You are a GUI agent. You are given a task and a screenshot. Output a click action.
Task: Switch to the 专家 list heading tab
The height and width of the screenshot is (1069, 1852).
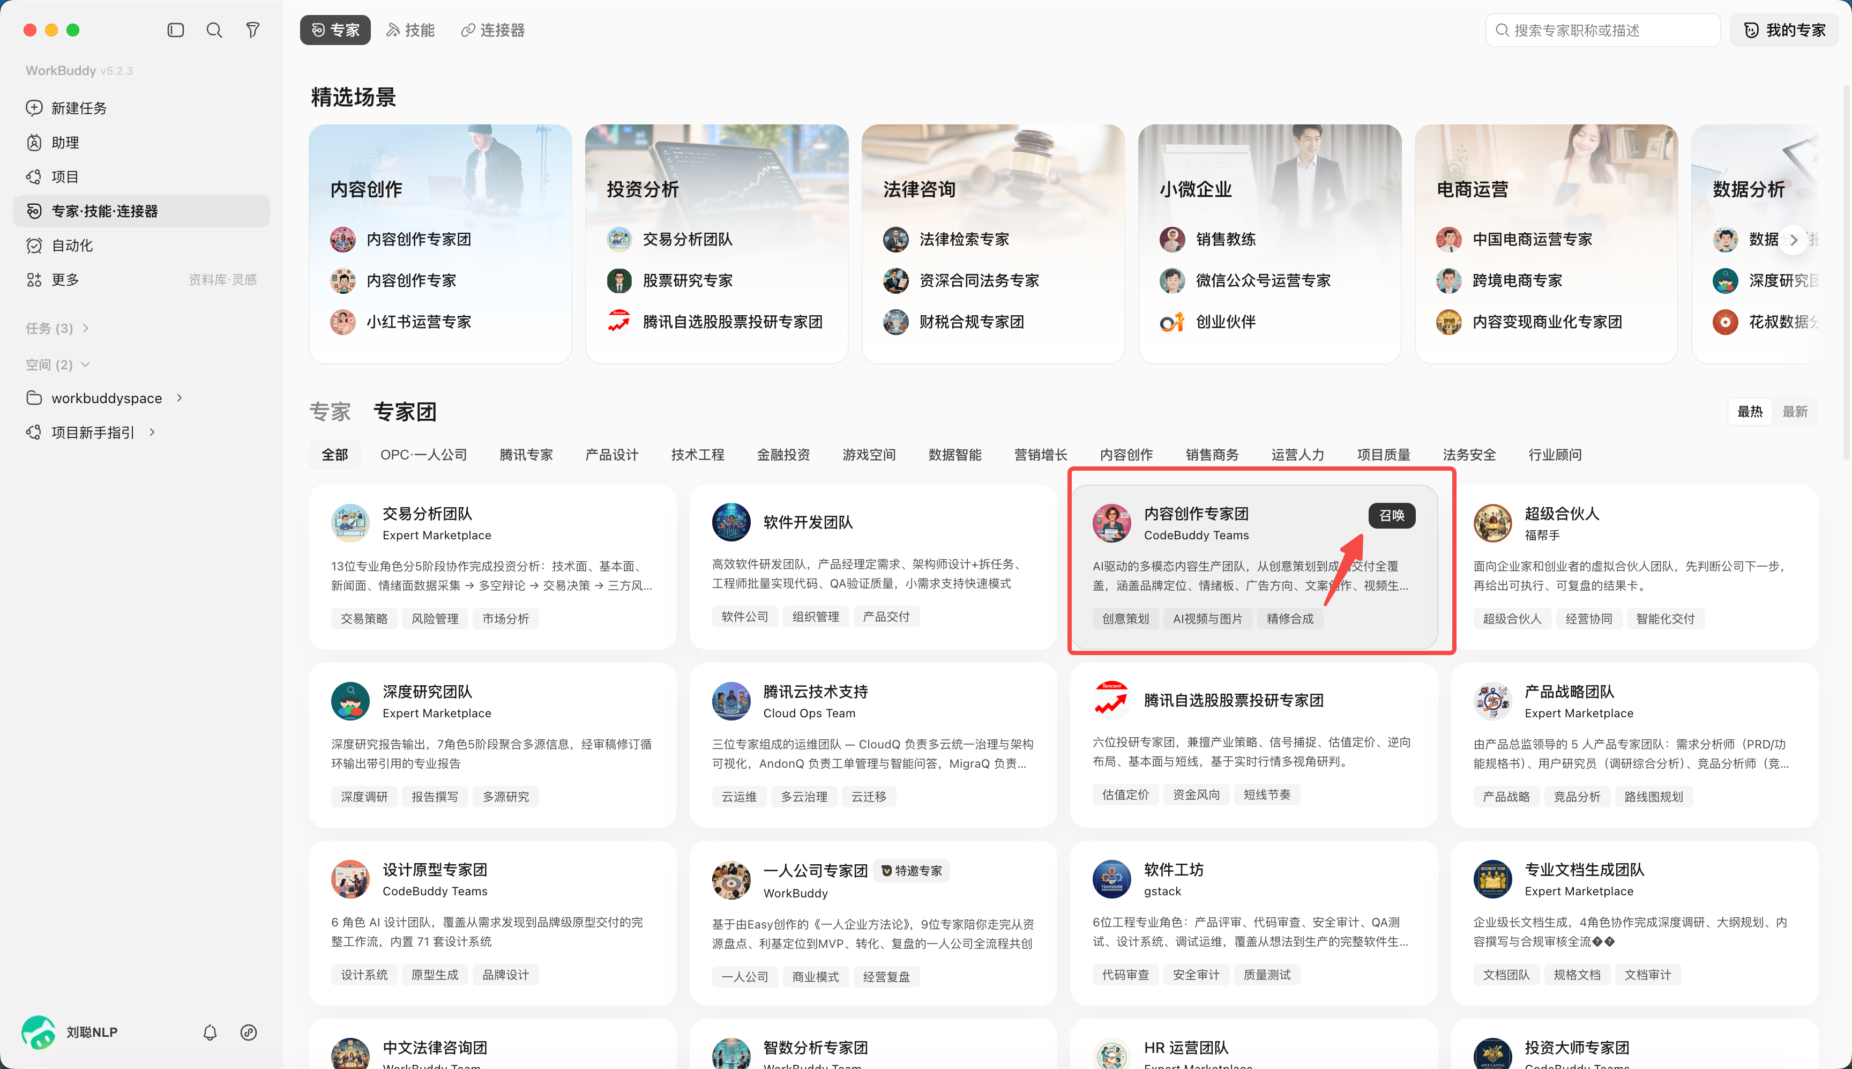point(330,412)
